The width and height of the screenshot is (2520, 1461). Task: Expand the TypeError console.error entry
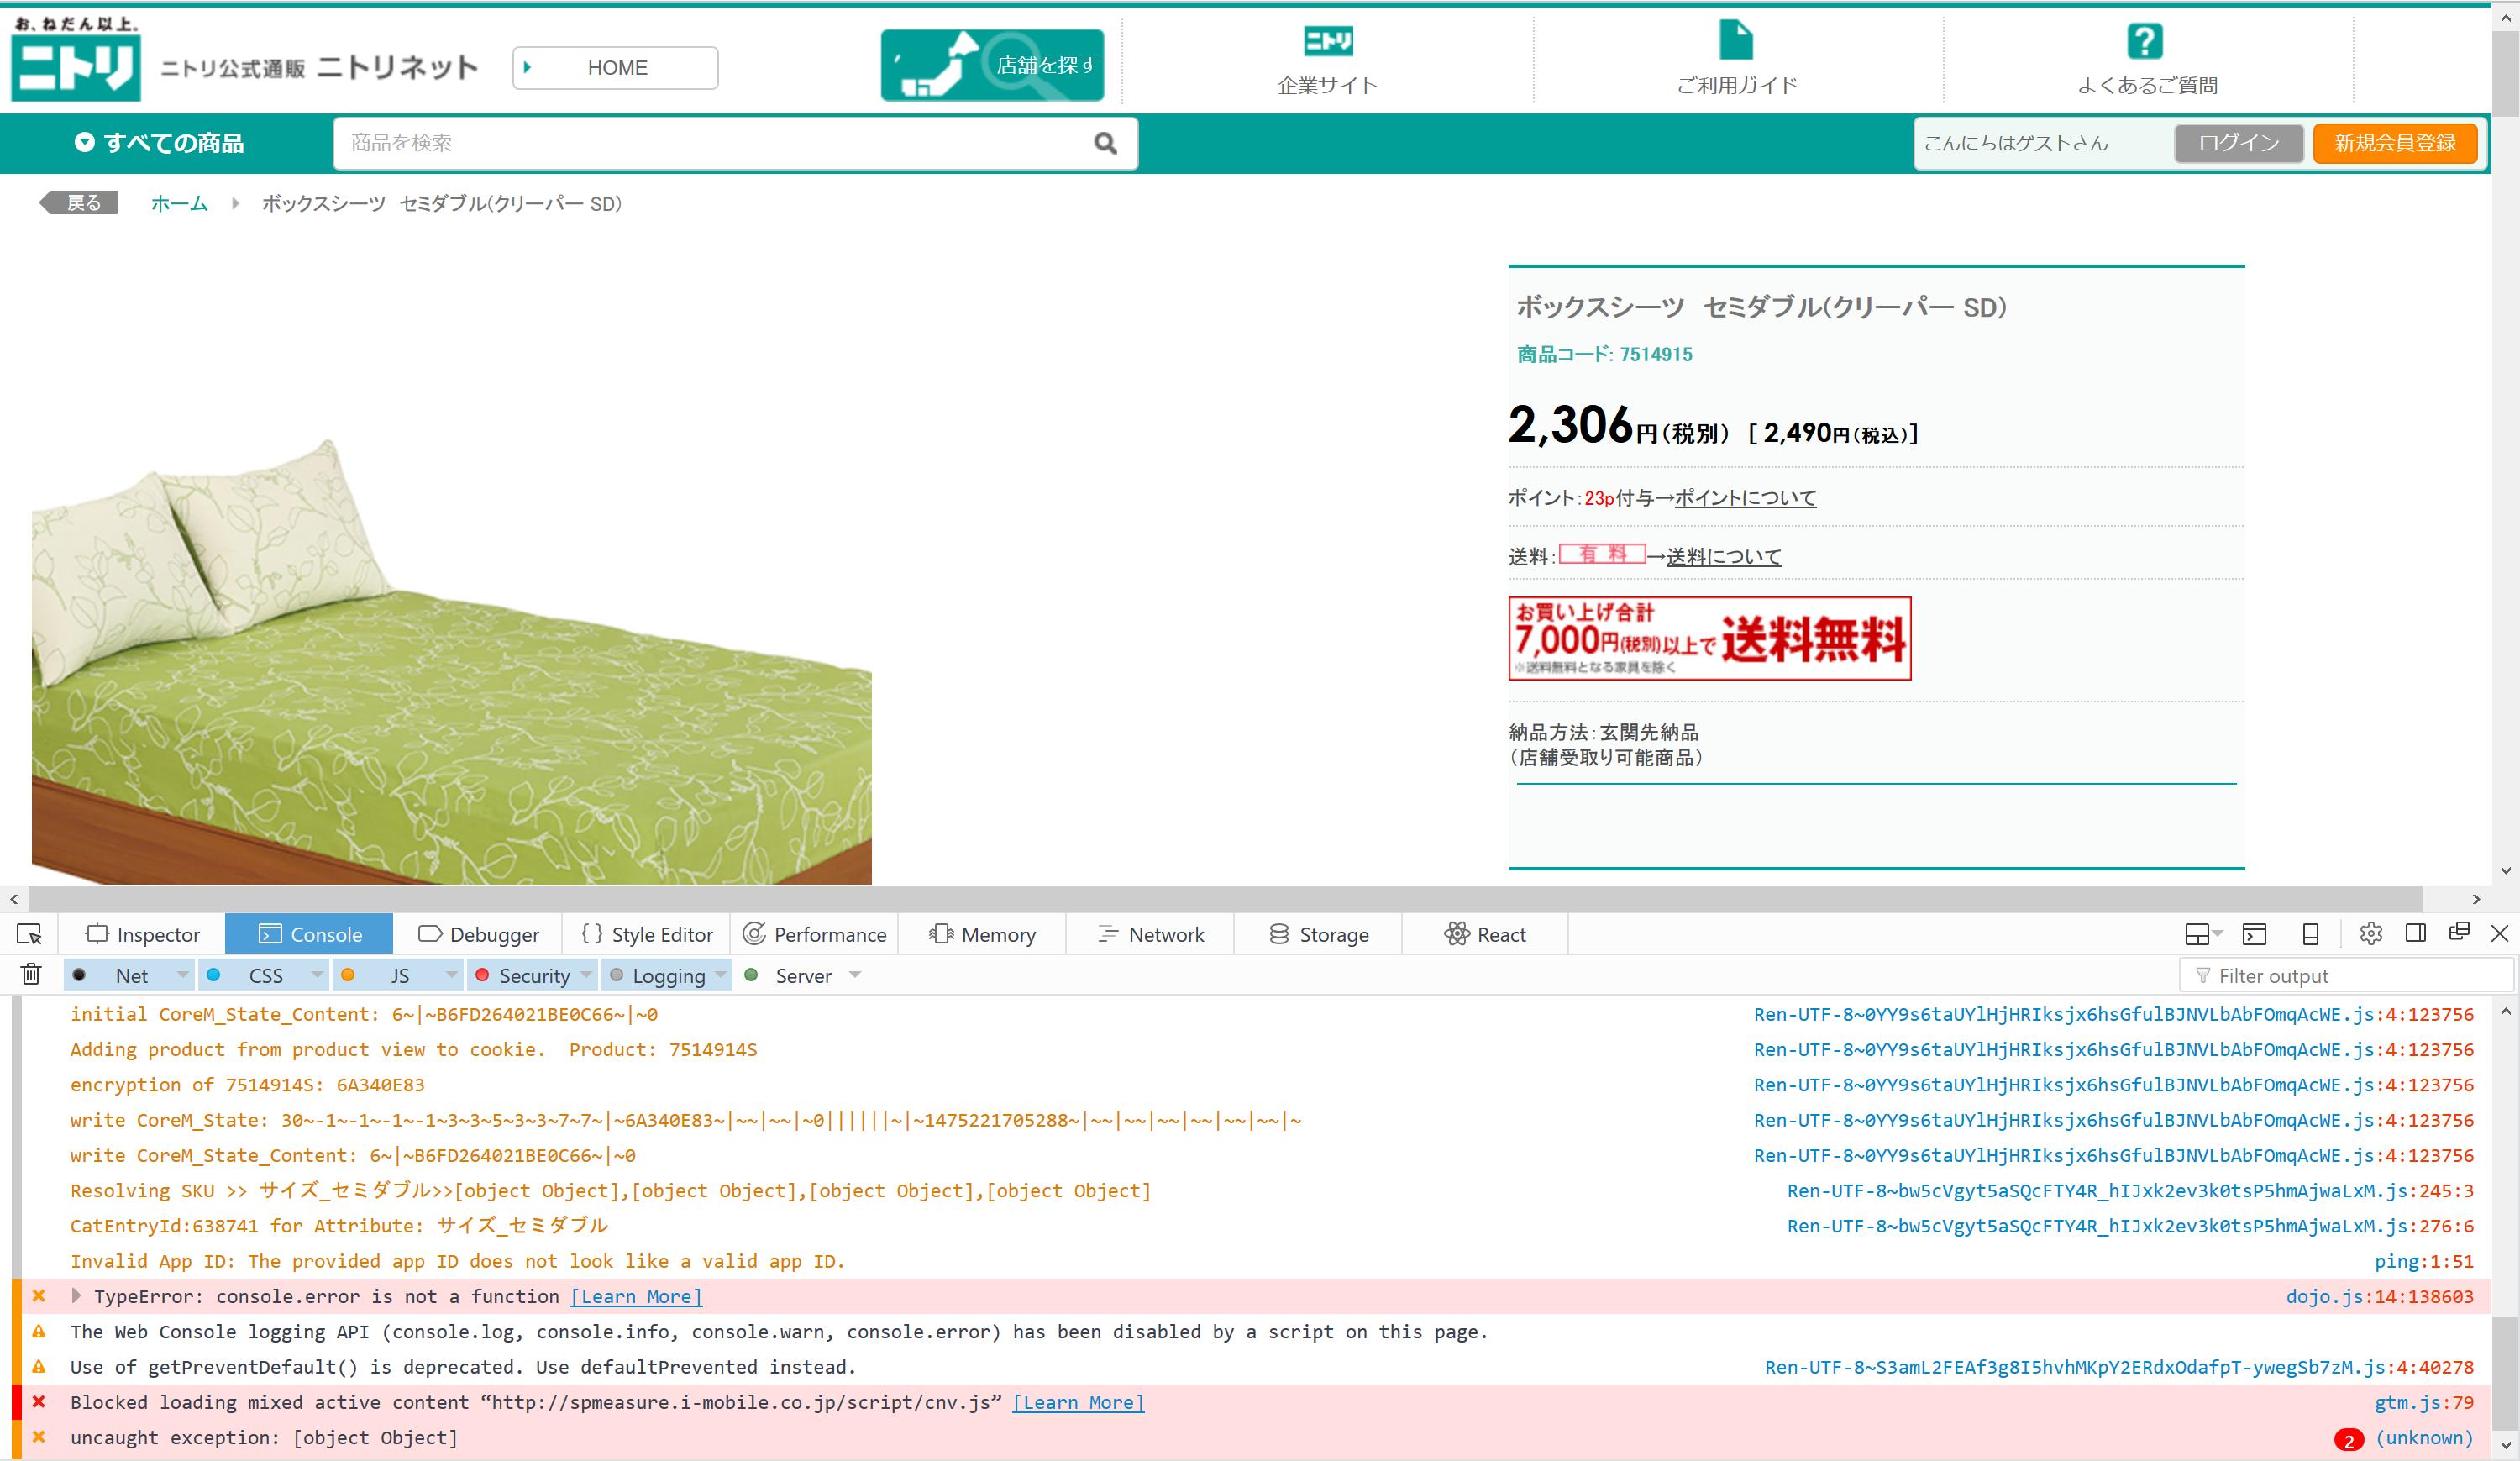[76, 1296]
